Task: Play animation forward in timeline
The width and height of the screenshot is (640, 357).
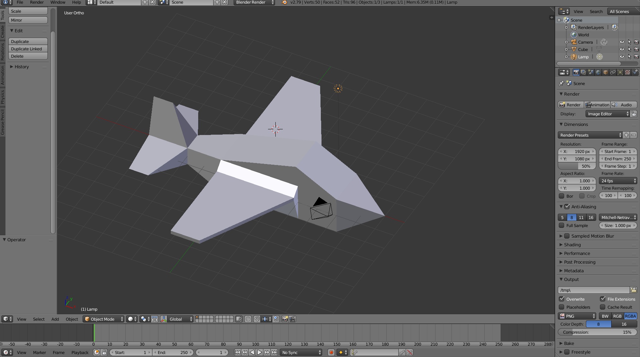Action: 259,352
